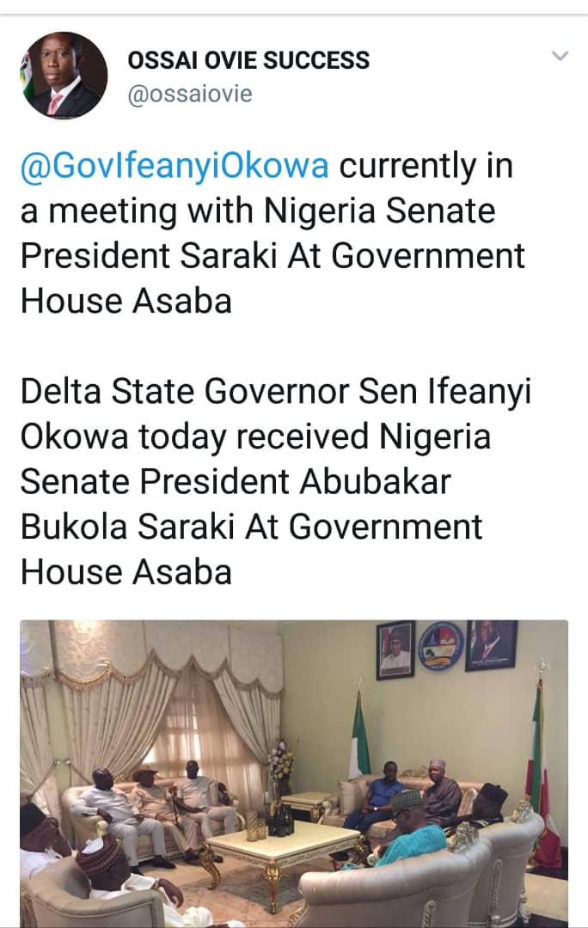Click the OSSAI OVIE SUCCESS display name
Screen dimensions: 588x928
tap(248, 60)
